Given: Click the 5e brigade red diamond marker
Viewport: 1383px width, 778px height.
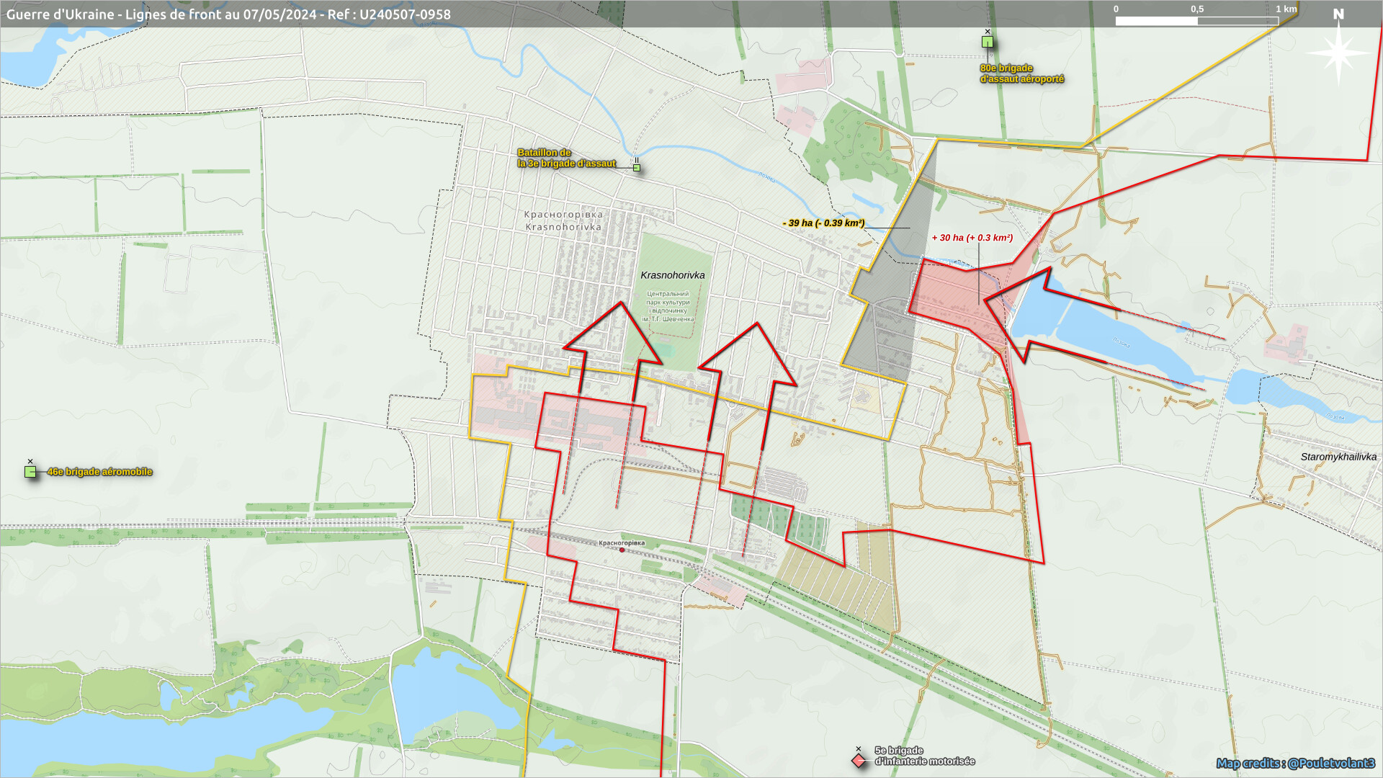Looking at the screenshot, I should 859,761.
